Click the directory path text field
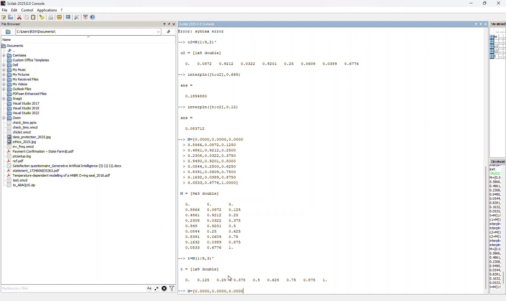This screenshot has height=301, width=506. click(x=85, y=32)
